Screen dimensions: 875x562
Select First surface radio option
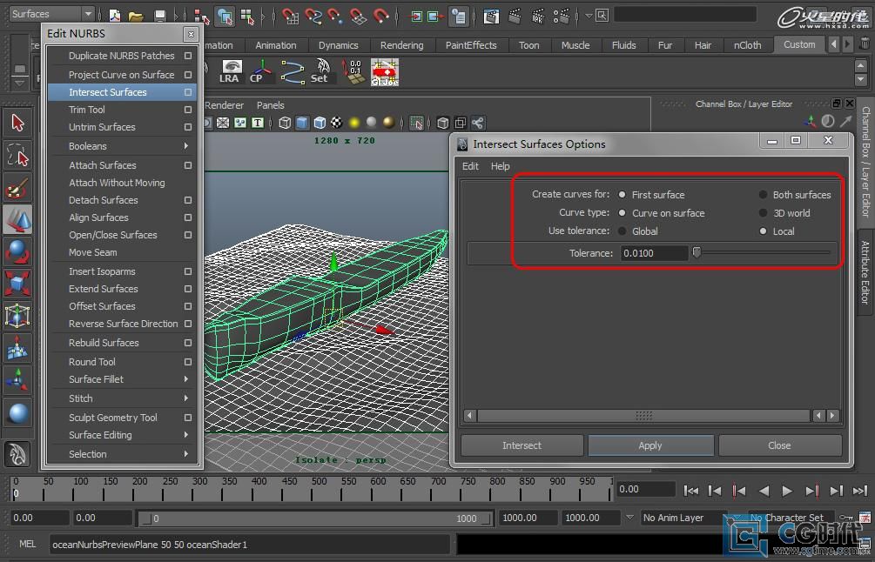622,195
